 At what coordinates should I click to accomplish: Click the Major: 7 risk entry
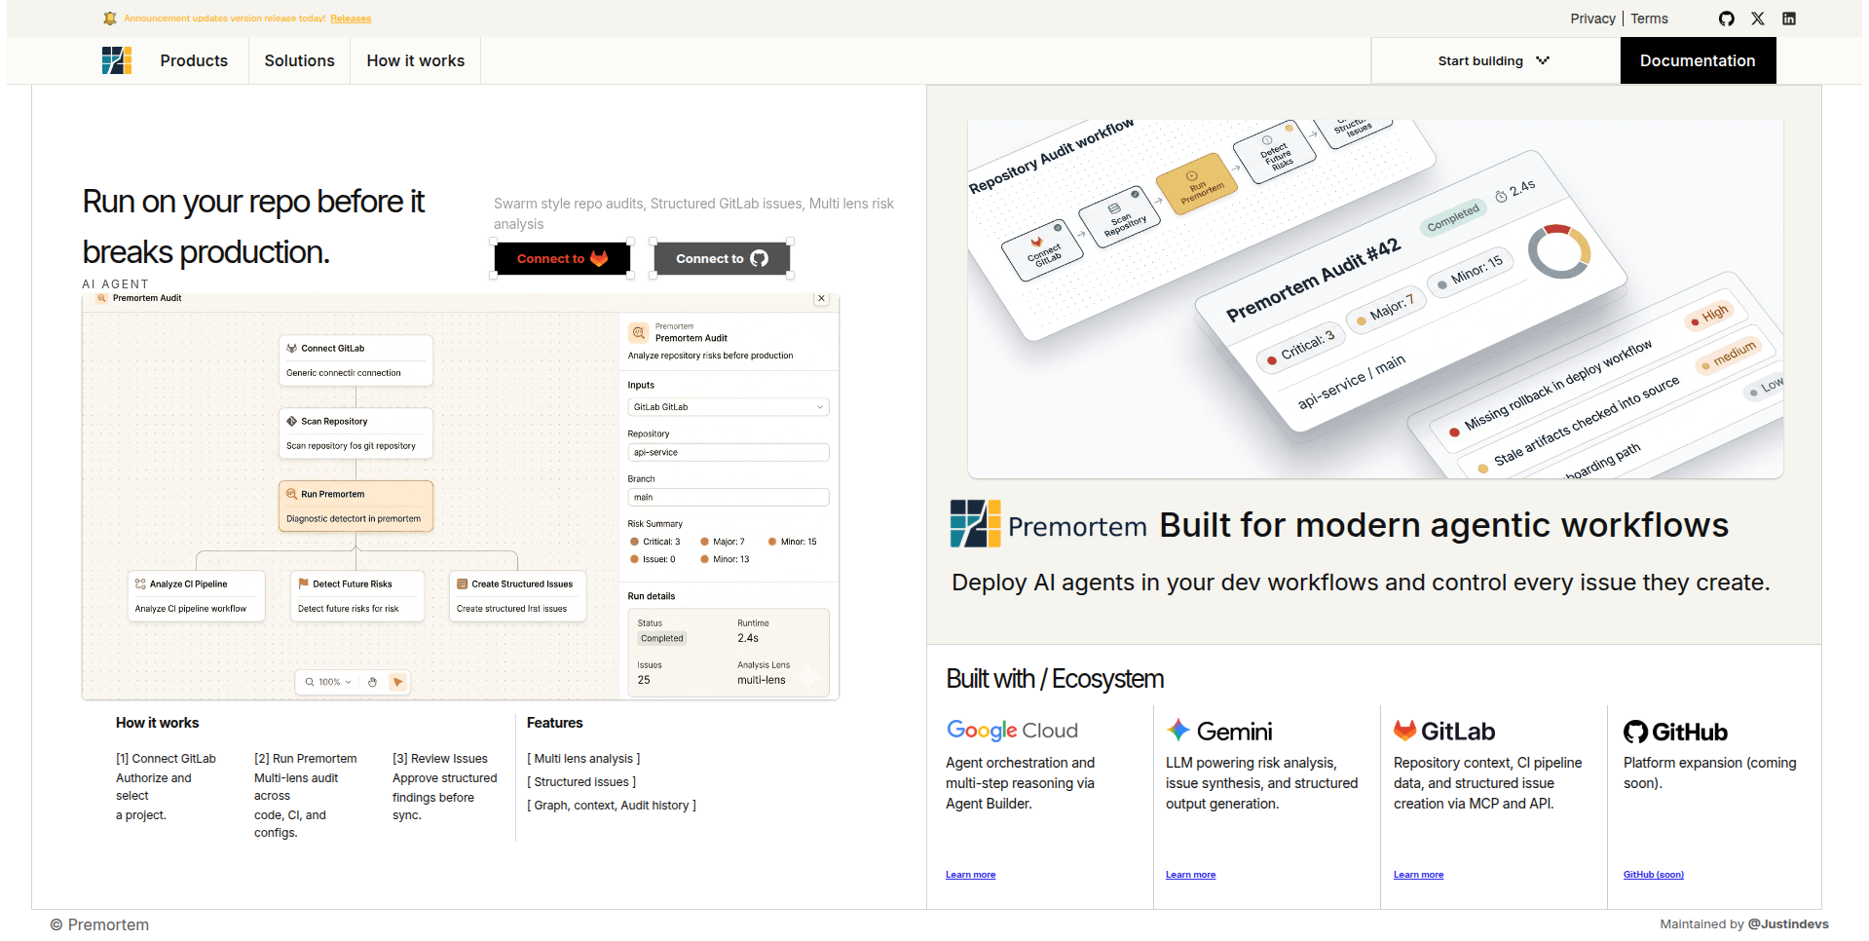tap(723, 542)
